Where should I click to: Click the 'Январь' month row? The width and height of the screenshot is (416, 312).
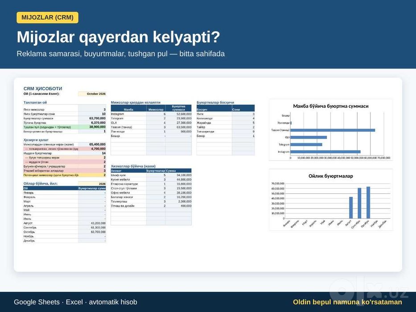pyautogui.click(x=65, y=193)
